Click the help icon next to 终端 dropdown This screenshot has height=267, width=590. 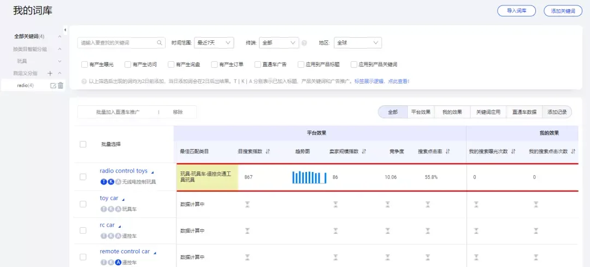[304, 43]
